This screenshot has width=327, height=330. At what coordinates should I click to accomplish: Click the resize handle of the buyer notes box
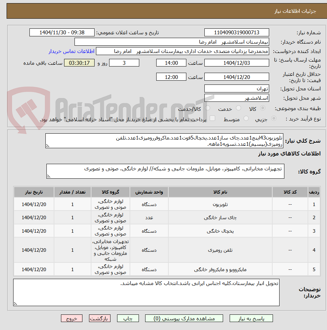click(x=15, y=303)
